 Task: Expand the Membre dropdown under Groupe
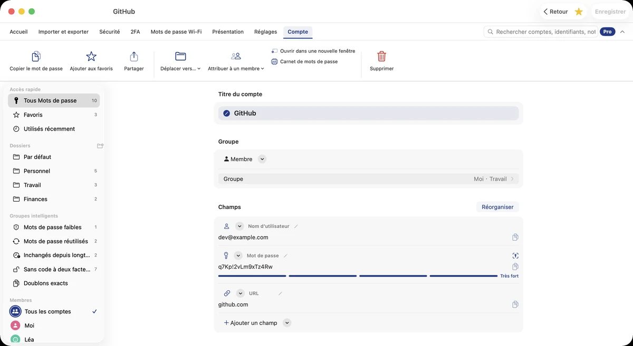pyautogui.click(x=262, y=159)
